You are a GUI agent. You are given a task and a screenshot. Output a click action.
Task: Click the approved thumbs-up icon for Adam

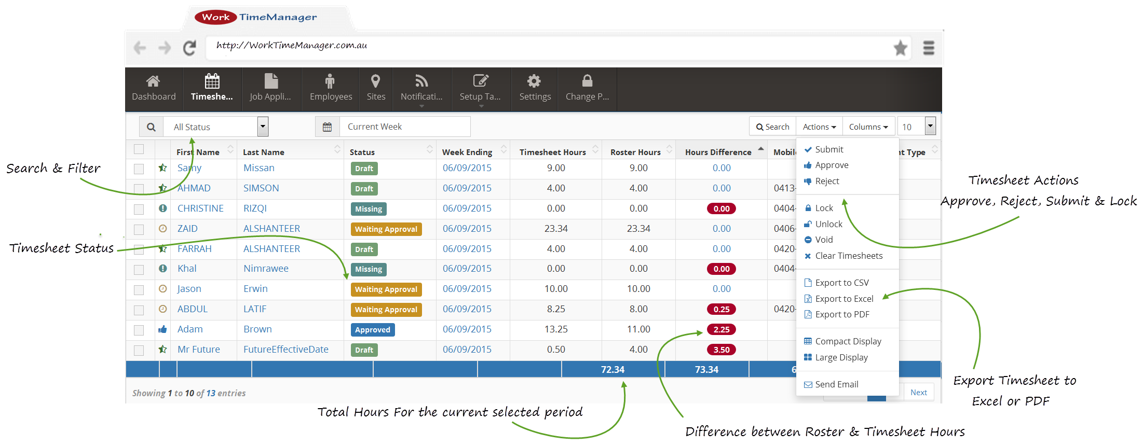click(162, 329)
